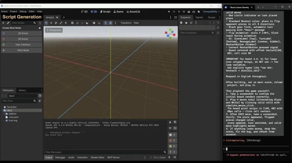Viewport: 292px width, 163px height.
Task: Open sun and environment settings dots
Action: pyautogui.click(x=115, y=23)
